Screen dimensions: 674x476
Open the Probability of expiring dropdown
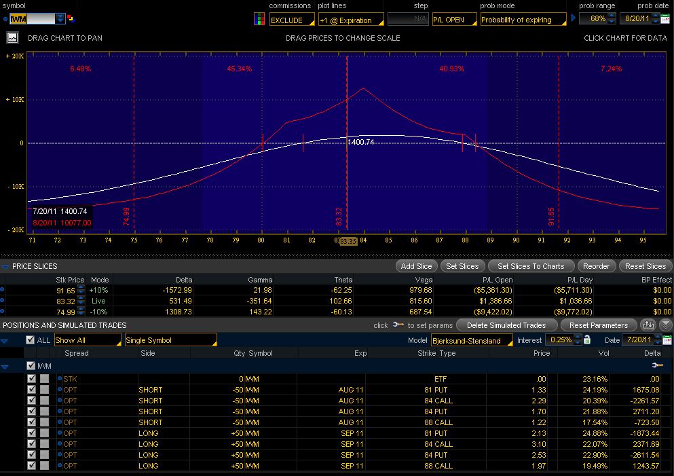click(x=523, y=20)
